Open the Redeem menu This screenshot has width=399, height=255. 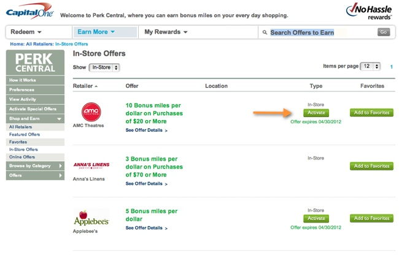26,32
